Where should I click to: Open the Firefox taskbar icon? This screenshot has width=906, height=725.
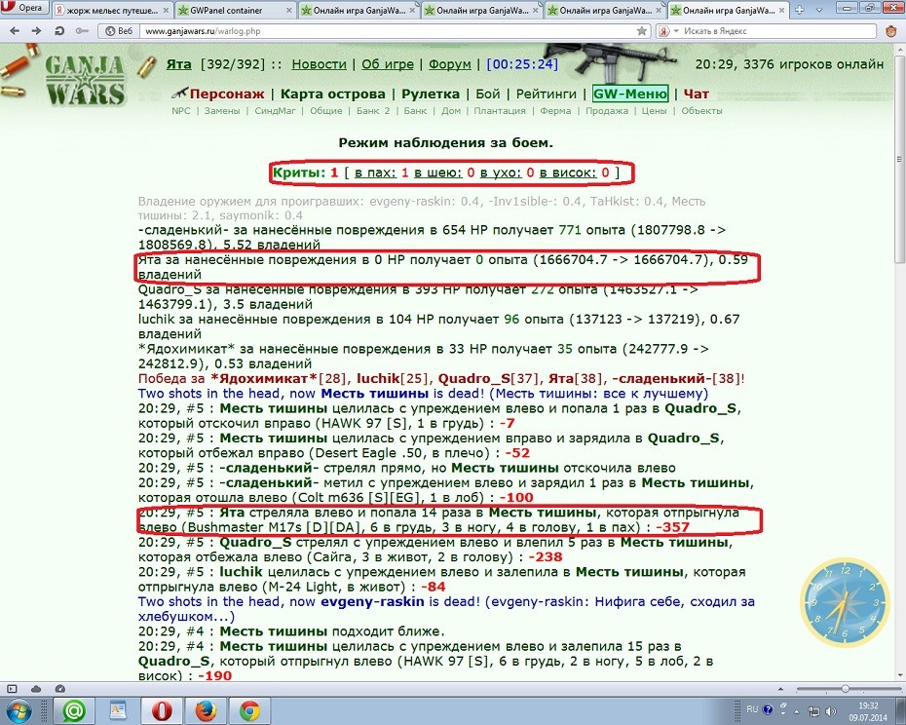206,710
